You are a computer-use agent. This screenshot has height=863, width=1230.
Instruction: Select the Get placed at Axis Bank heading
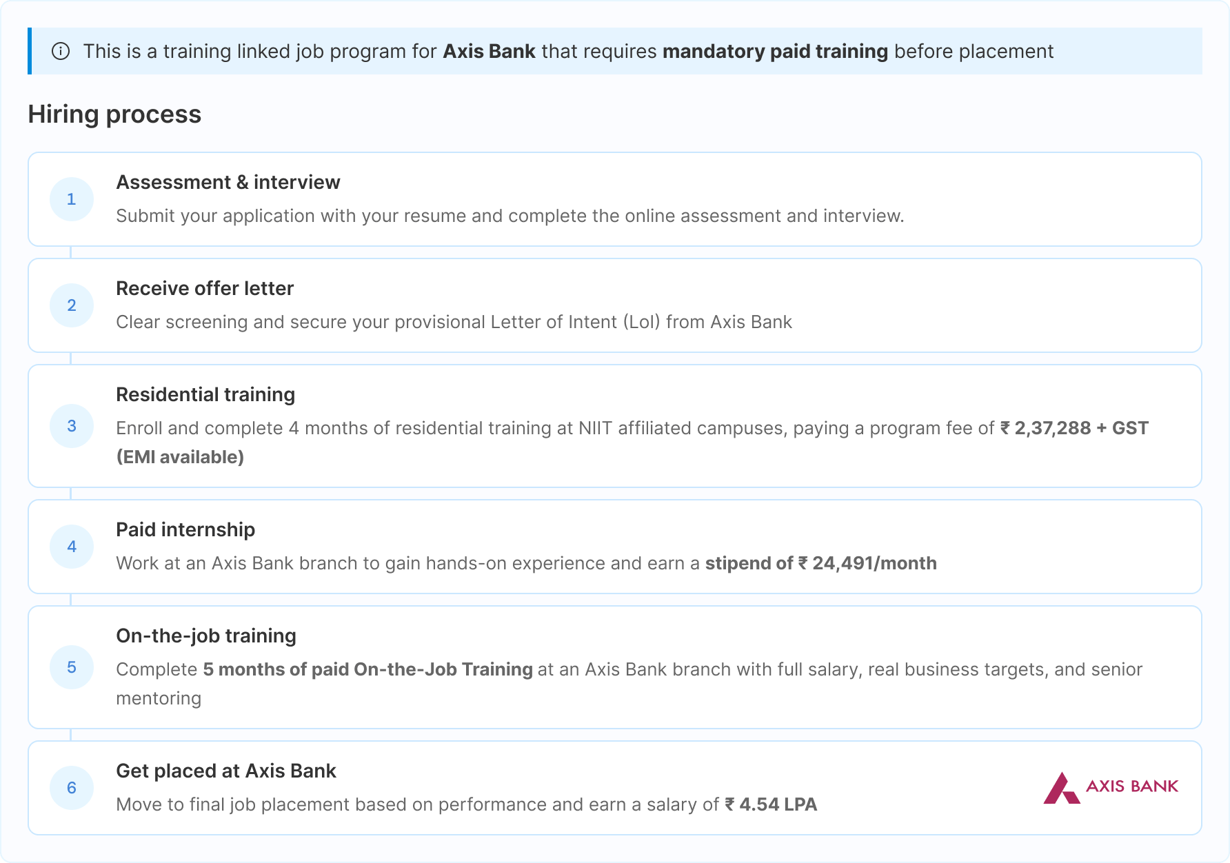click(x=226, y=771)
